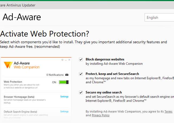Click the 0 Notifications label
The width and height of the screenshot is (174, 123).
pyautogui.click(x=55, y=75)
